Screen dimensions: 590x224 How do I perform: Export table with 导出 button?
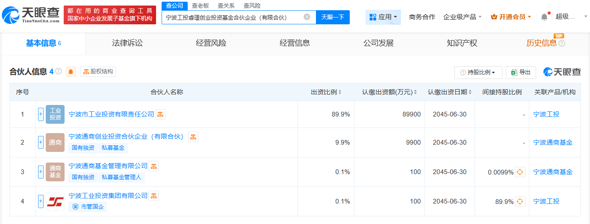coord(521,73)
